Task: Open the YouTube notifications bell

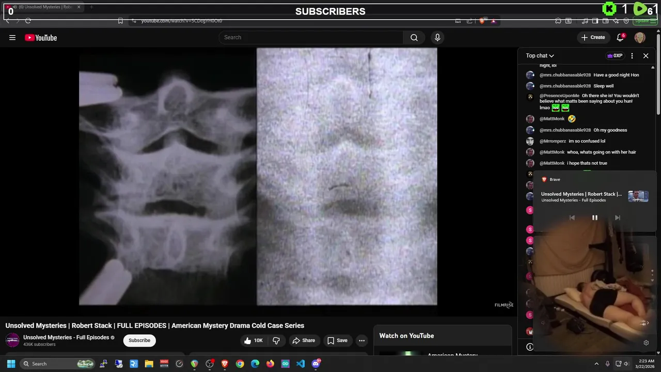Action: click(621, 37)
